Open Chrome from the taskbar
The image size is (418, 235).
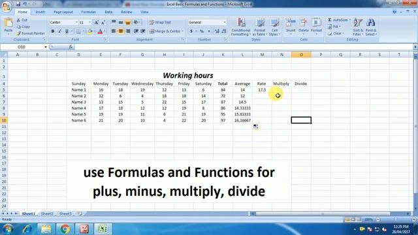tap(65, 229)
